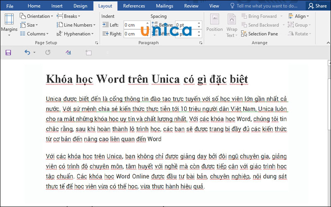The image size is (331, 207).
Task: Open the Hyphenation dropdown
Action: pos(75,34)
